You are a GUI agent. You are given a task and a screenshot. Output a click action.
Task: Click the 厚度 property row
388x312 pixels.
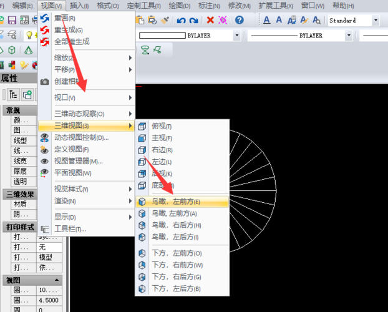[24, 171]
